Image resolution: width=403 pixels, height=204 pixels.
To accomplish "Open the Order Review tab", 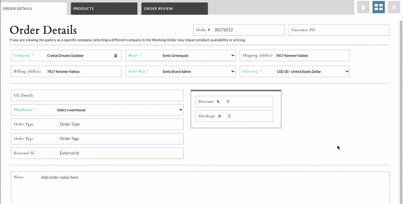I will (174, 8).
